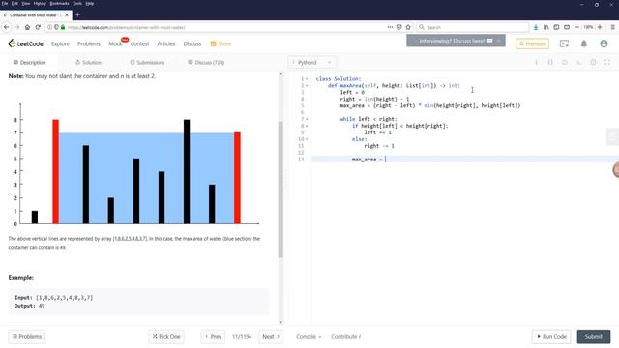Image resolution: width=619 pixels, height=348 pixels.
Task: Zoom in with the plus icon
Action: [x=600, y=27]
